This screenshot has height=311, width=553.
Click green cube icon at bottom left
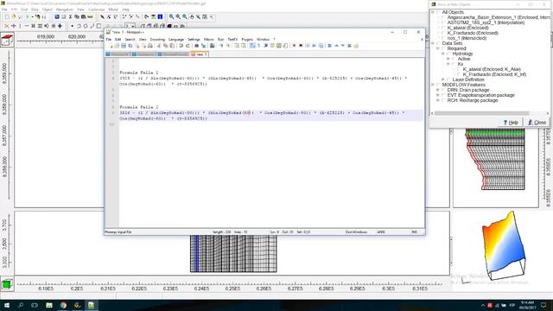[7, 284]
